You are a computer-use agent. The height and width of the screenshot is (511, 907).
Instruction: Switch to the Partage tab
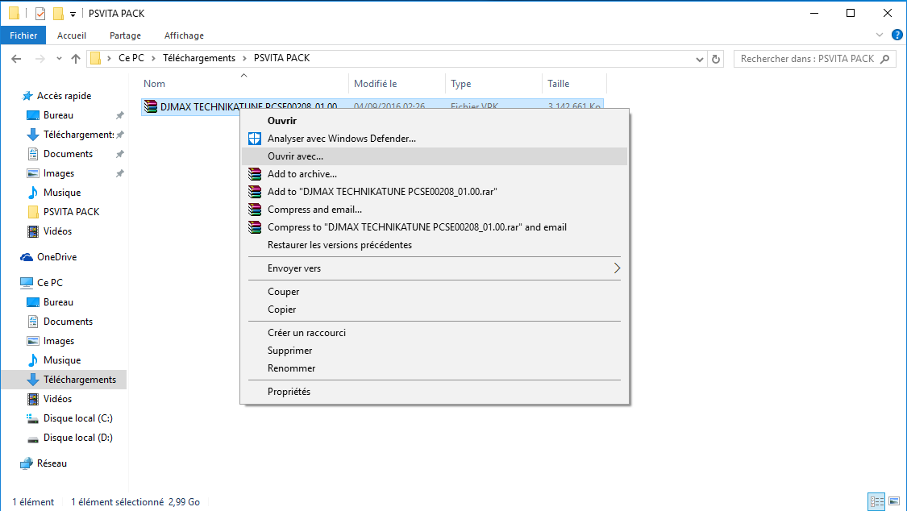click(x=125, y=35)
